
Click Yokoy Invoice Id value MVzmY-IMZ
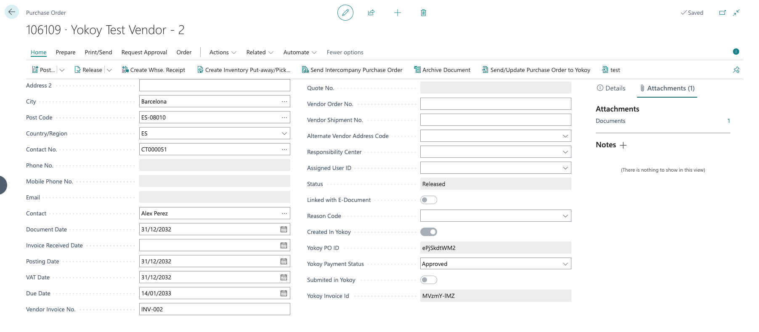click(496, 296)
